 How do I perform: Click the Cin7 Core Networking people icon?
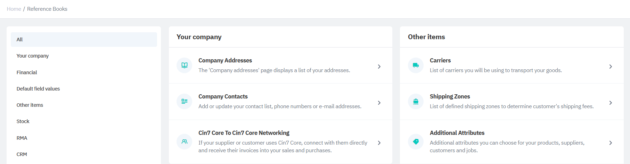point(184,141)
